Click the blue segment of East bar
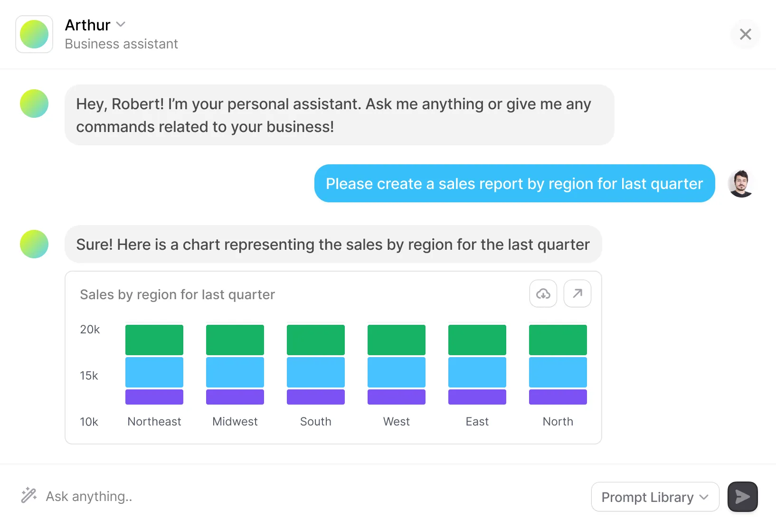 point(477,372)
